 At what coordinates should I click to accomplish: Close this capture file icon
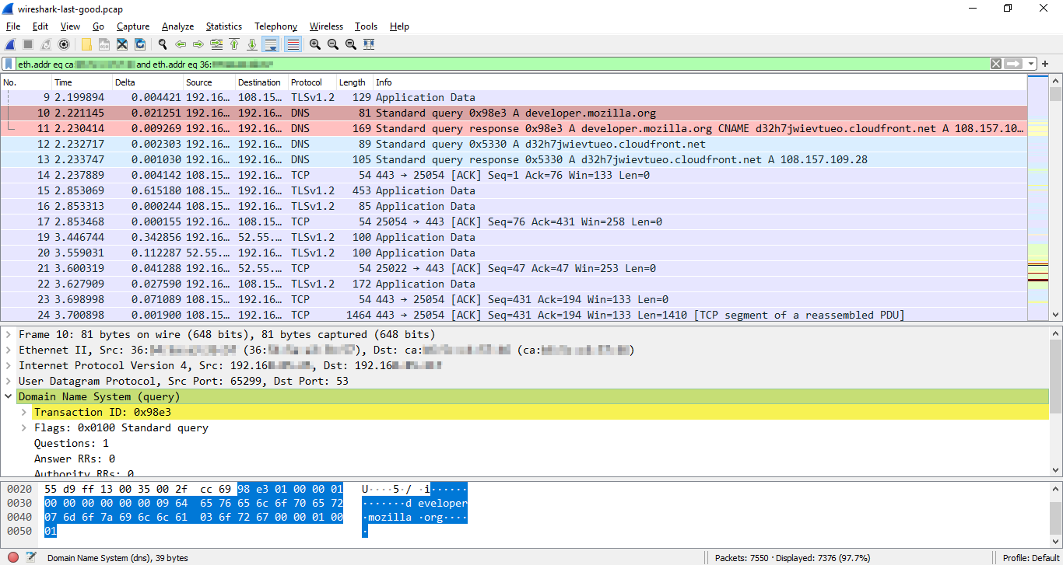point(122,44)
